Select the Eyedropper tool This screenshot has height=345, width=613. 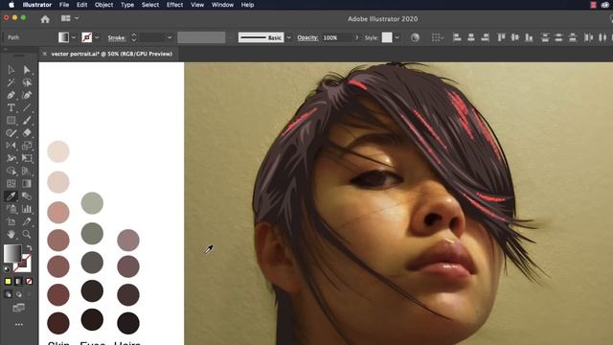click(11, 195)
